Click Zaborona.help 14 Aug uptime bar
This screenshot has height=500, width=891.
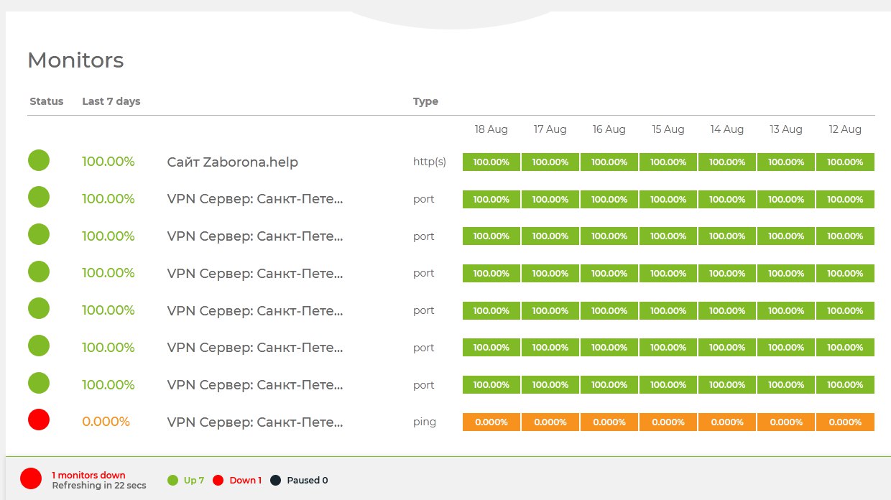tap(727, 162)
